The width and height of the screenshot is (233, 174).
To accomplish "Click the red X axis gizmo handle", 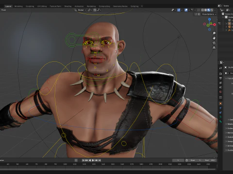I will pos(215,25).
